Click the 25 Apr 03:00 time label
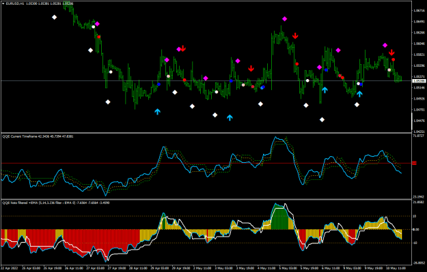Viewport: 427px width, 272px height. pos(31,268)
